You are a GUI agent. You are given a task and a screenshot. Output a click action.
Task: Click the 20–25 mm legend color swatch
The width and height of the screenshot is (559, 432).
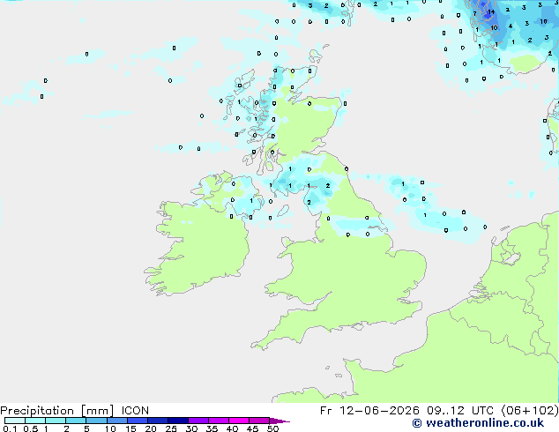click(x=158, y=421)
